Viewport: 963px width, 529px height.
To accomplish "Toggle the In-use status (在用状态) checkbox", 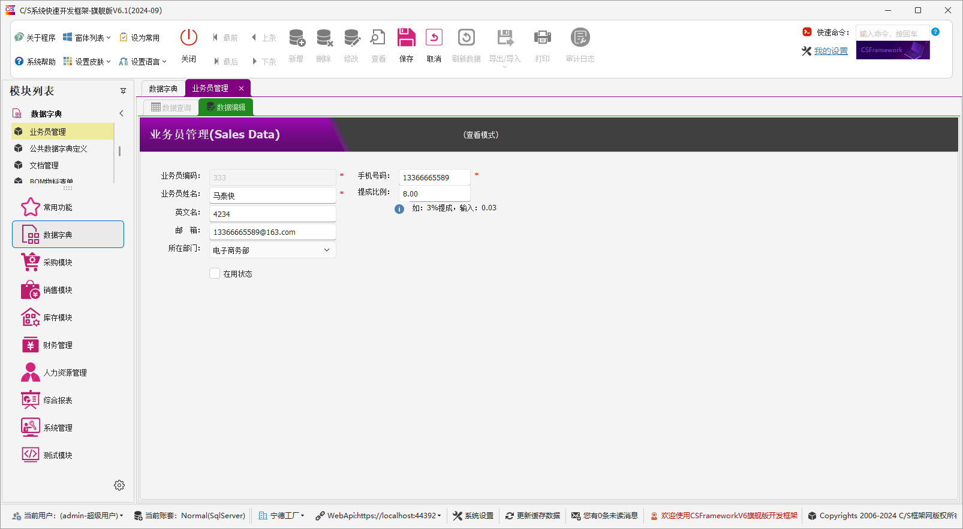I will click(215, 273).
